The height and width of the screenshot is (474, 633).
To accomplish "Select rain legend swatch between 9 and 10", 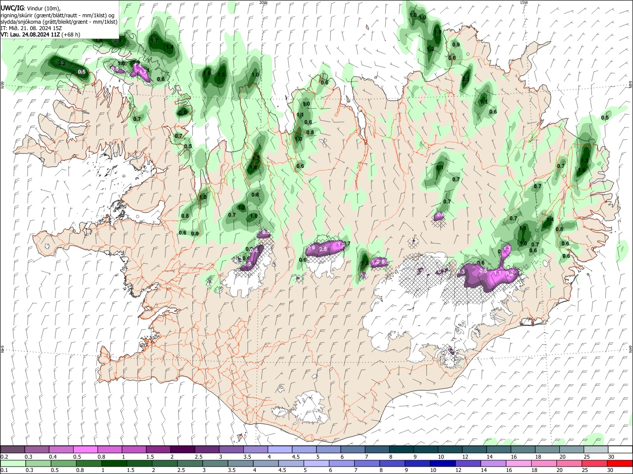I will pyautogui.click(x=417, y=464).
